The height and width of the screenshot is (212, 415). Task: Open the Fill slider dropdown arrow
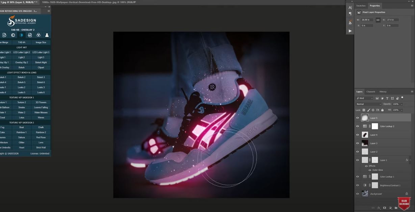point(401,110)
